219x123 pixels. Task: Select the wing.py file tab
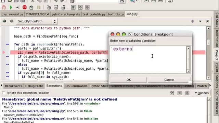132,14
